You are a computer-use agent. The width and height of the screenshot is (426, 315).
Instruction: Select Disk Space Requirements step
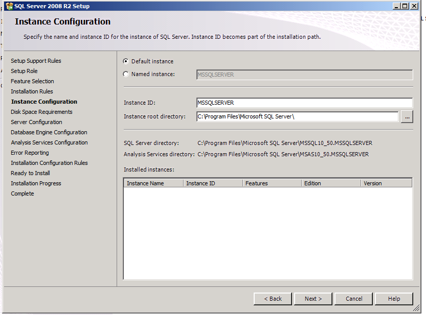click(41, 112)
